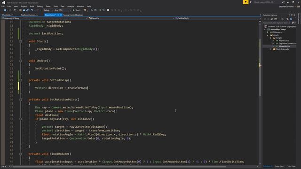Collapse the if(plane.Raycast) block outline
301x169 pixels.
point(21,119)
